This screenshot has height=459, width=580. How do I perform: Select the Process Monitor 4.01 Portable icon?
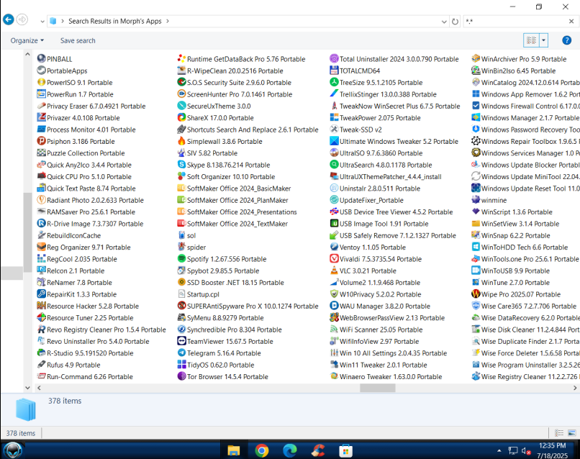pyautogui.click(x=41, y=129)
